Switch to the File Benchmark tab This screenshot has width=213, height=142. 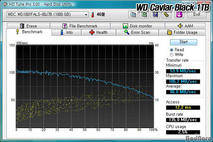click(80, 26)
